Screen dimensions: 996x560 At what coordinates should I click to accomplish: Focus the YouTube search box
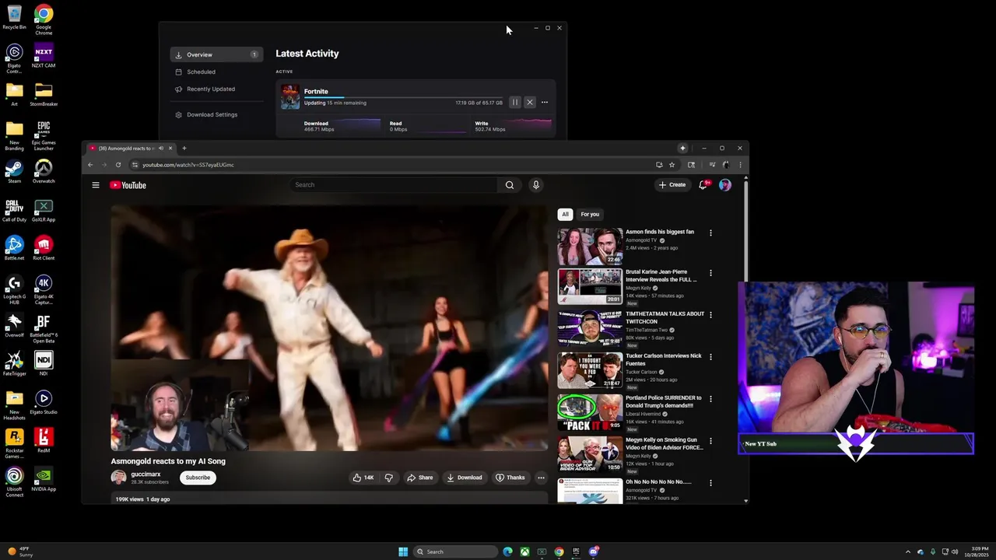(394, 184)
